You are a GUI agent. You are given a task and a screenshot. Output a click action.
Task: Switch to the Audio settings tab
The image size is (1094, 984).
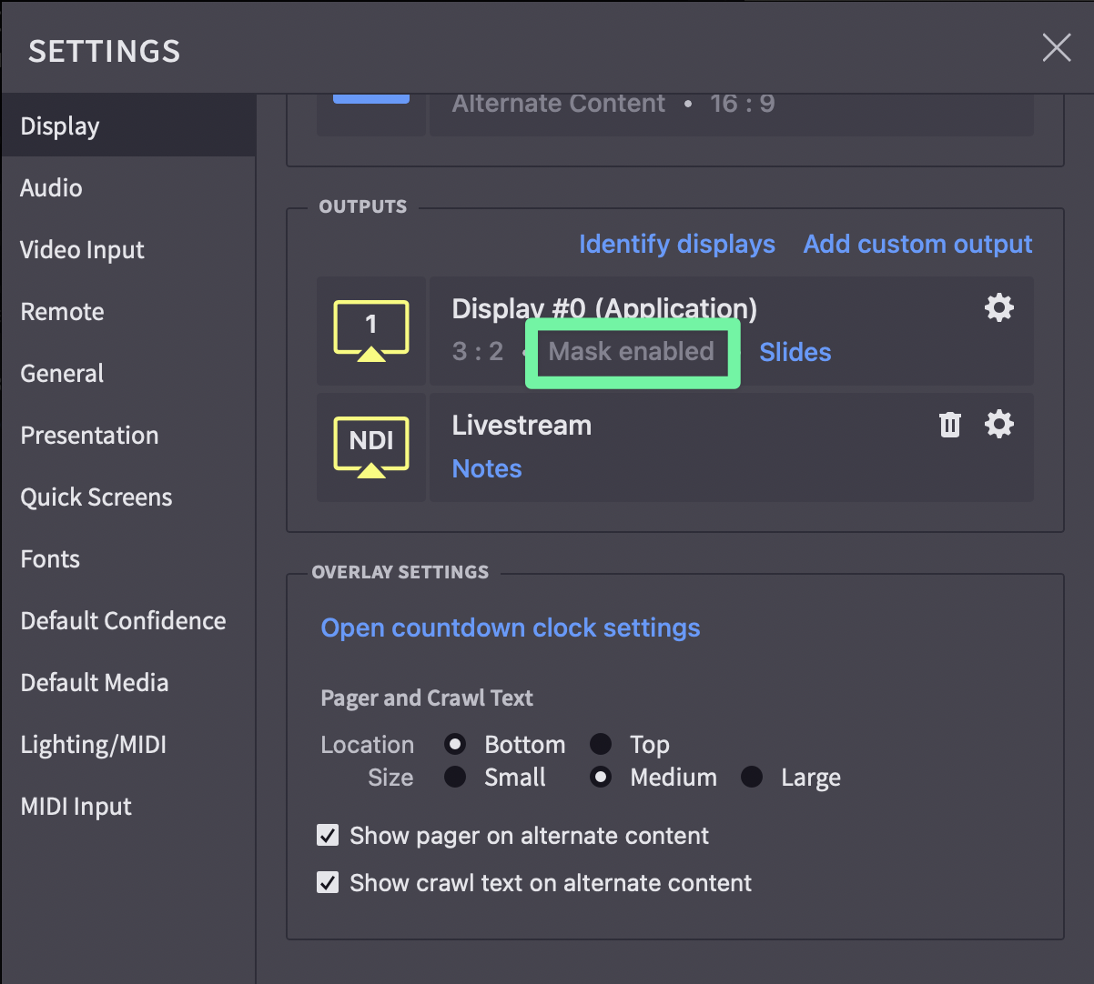52,188
